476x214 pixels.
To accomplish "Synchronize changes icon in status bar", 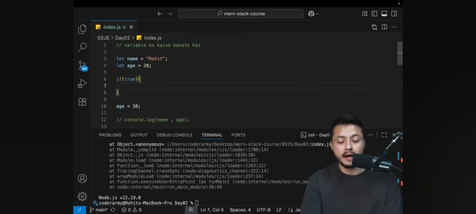I will click(x=113, y=210).
